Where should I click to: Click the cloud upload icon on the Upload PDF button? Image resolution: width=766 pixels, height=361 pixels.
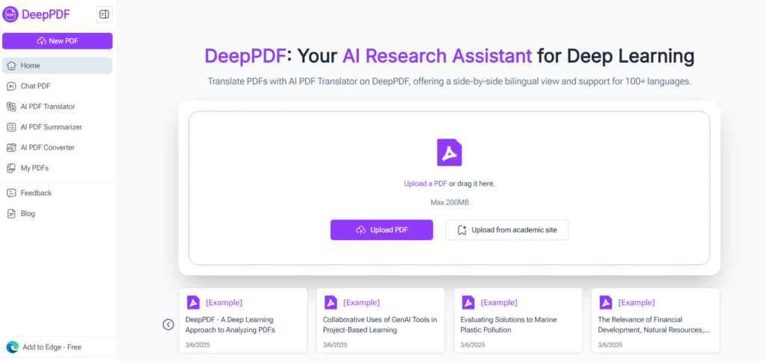click(x=361, y=229)
